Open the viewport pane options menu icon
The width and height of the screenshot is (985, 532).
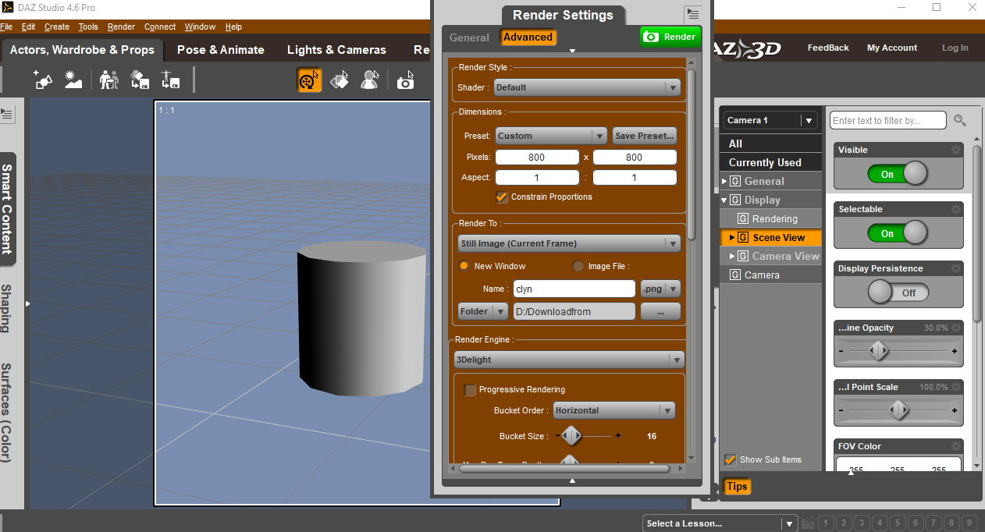pyautogui.click(x=7, y=114)
